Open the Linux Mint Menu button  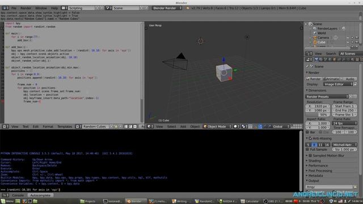[7, 201]
